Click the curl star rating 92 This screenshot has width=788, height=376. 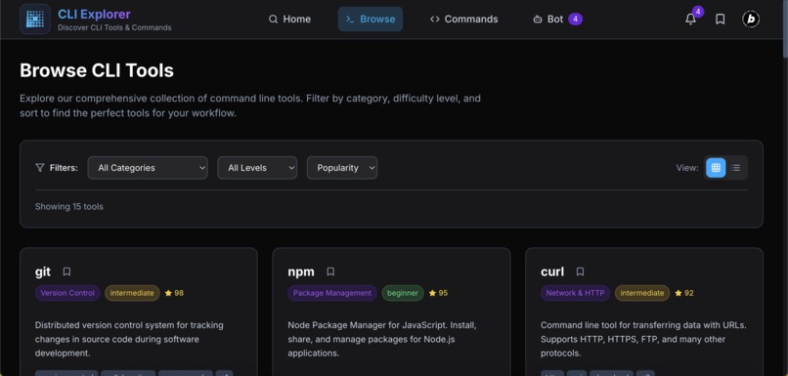tap(684, 293)
